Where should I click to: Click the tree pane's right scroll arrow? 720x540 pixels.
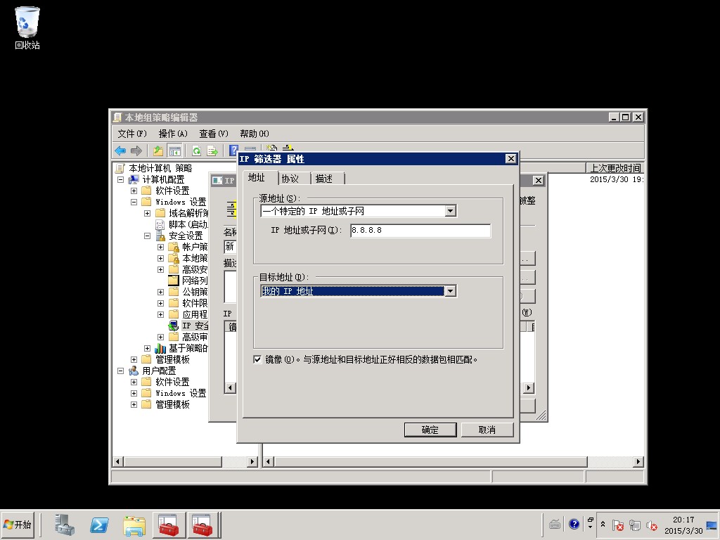tap(252, 461)
